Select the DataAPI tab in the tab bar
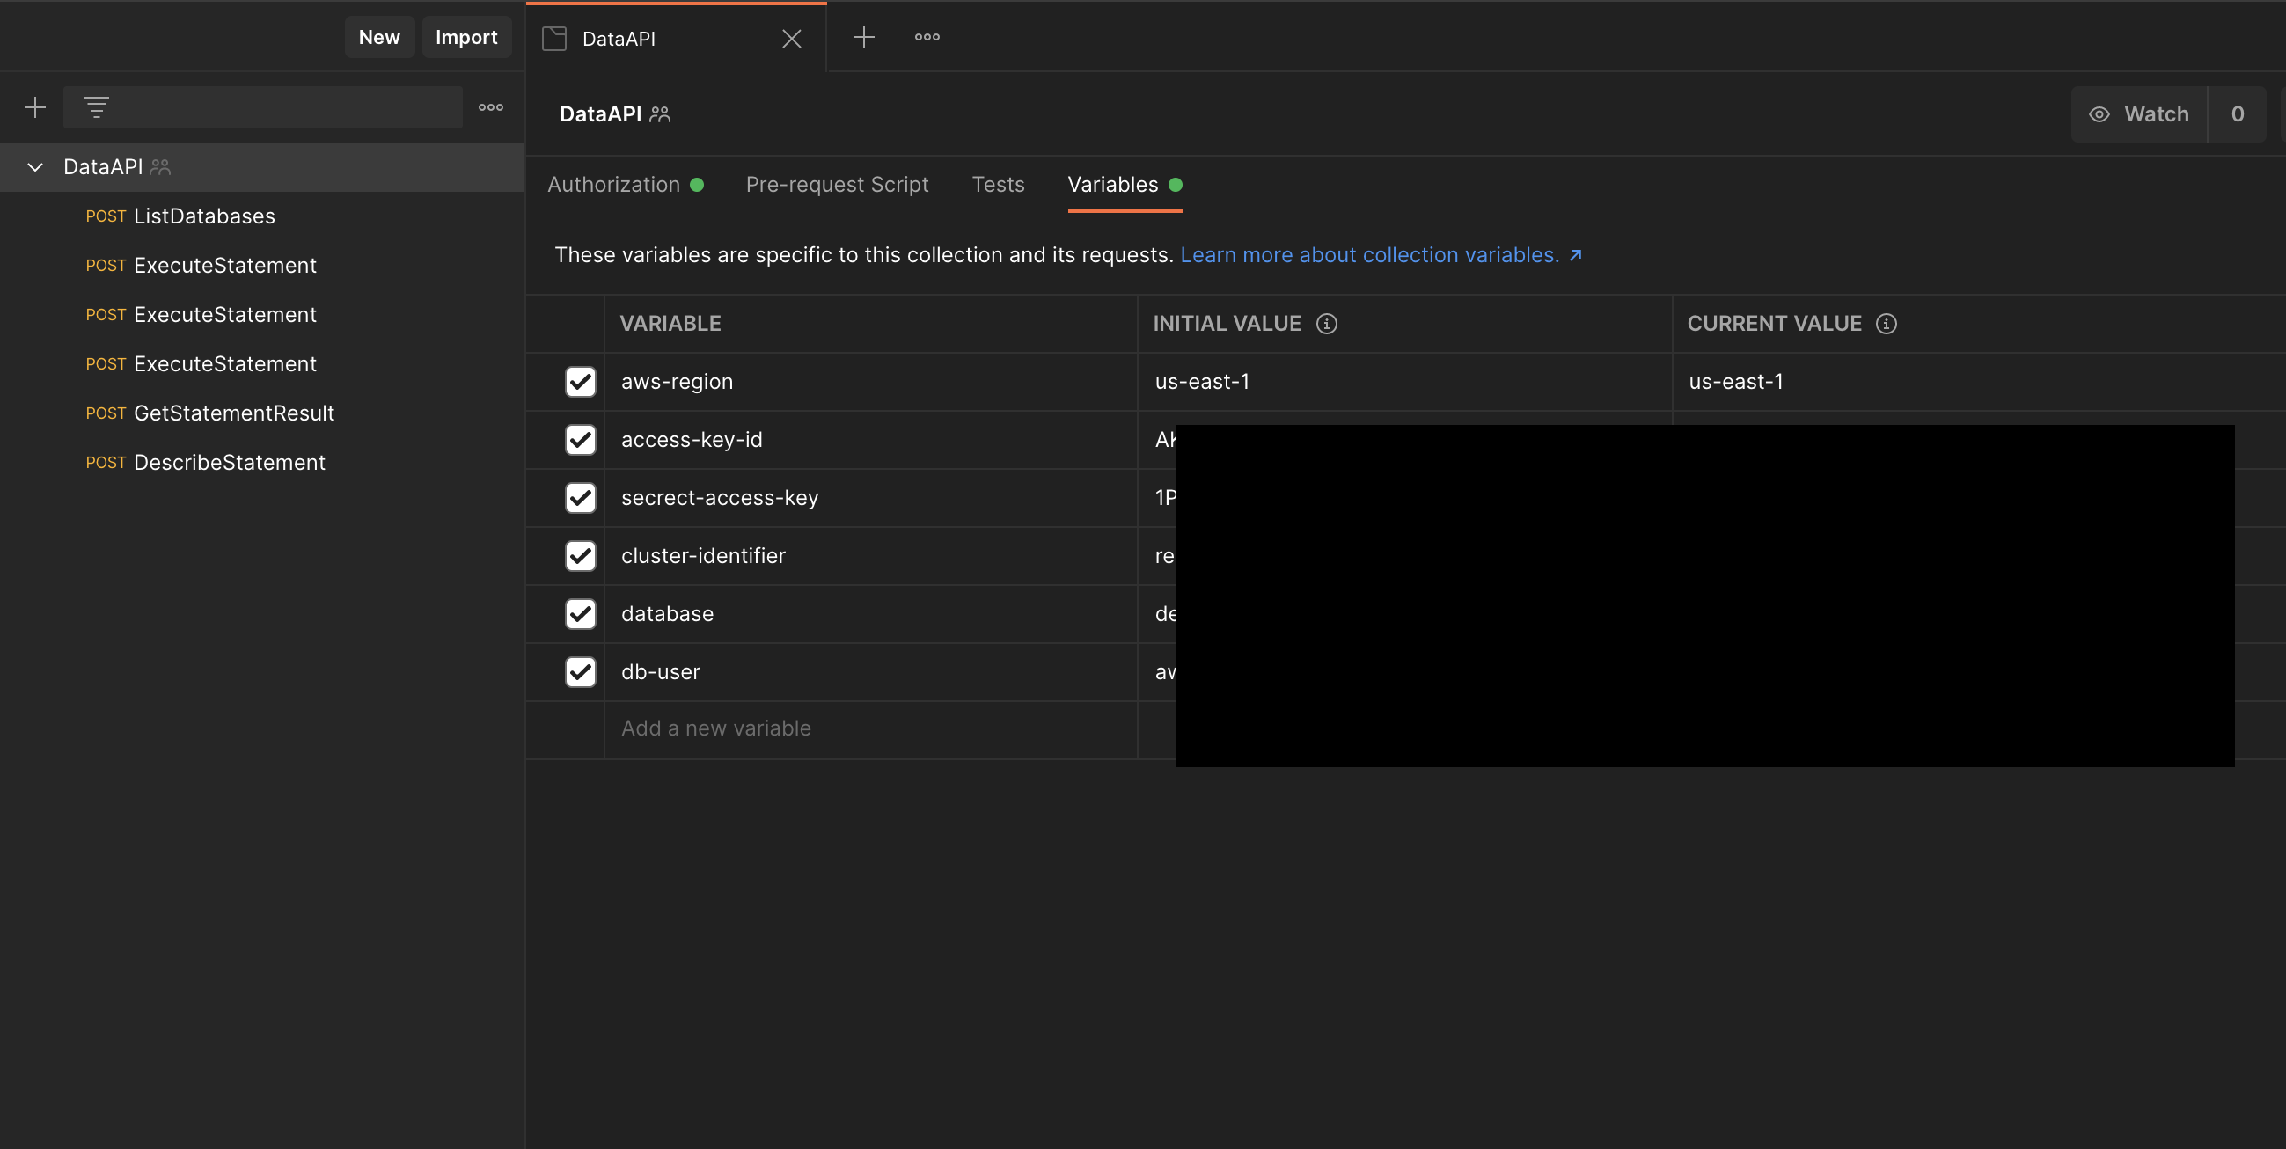This screenshot has height=1149, width=2286. click(x=677, y=38)
